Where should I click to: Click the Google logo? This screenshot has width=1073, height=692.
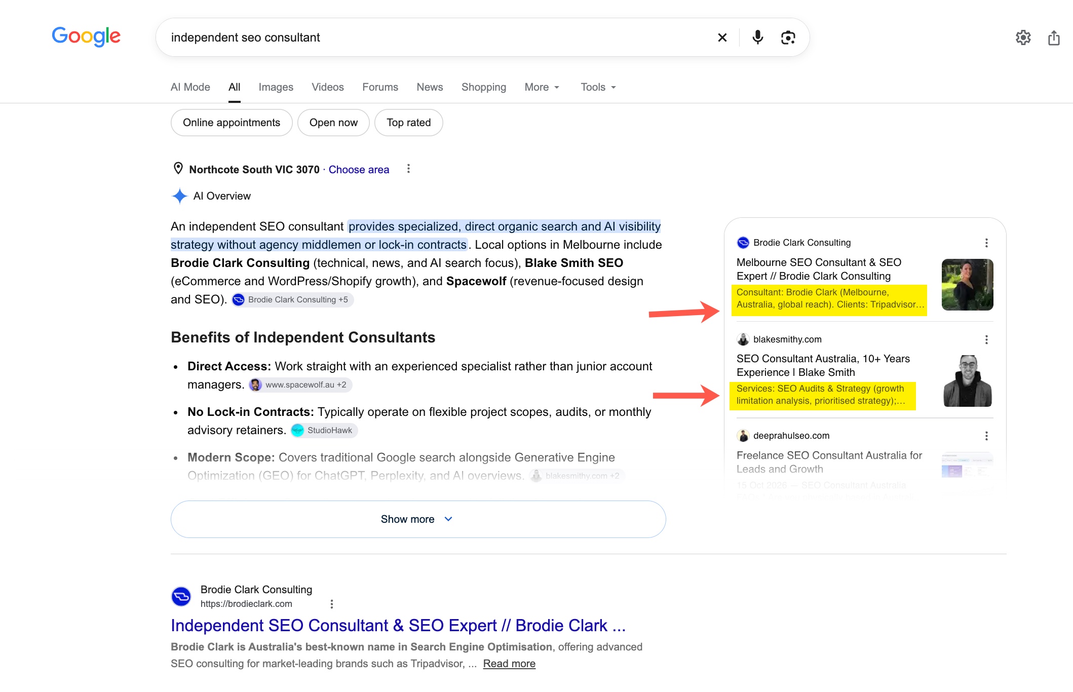(x=86, y=36)
